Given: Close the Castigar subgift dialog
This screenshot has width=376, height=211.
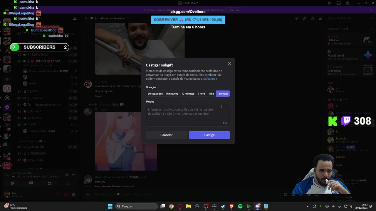Looking at the screenshot, I should tap(229, 64).
